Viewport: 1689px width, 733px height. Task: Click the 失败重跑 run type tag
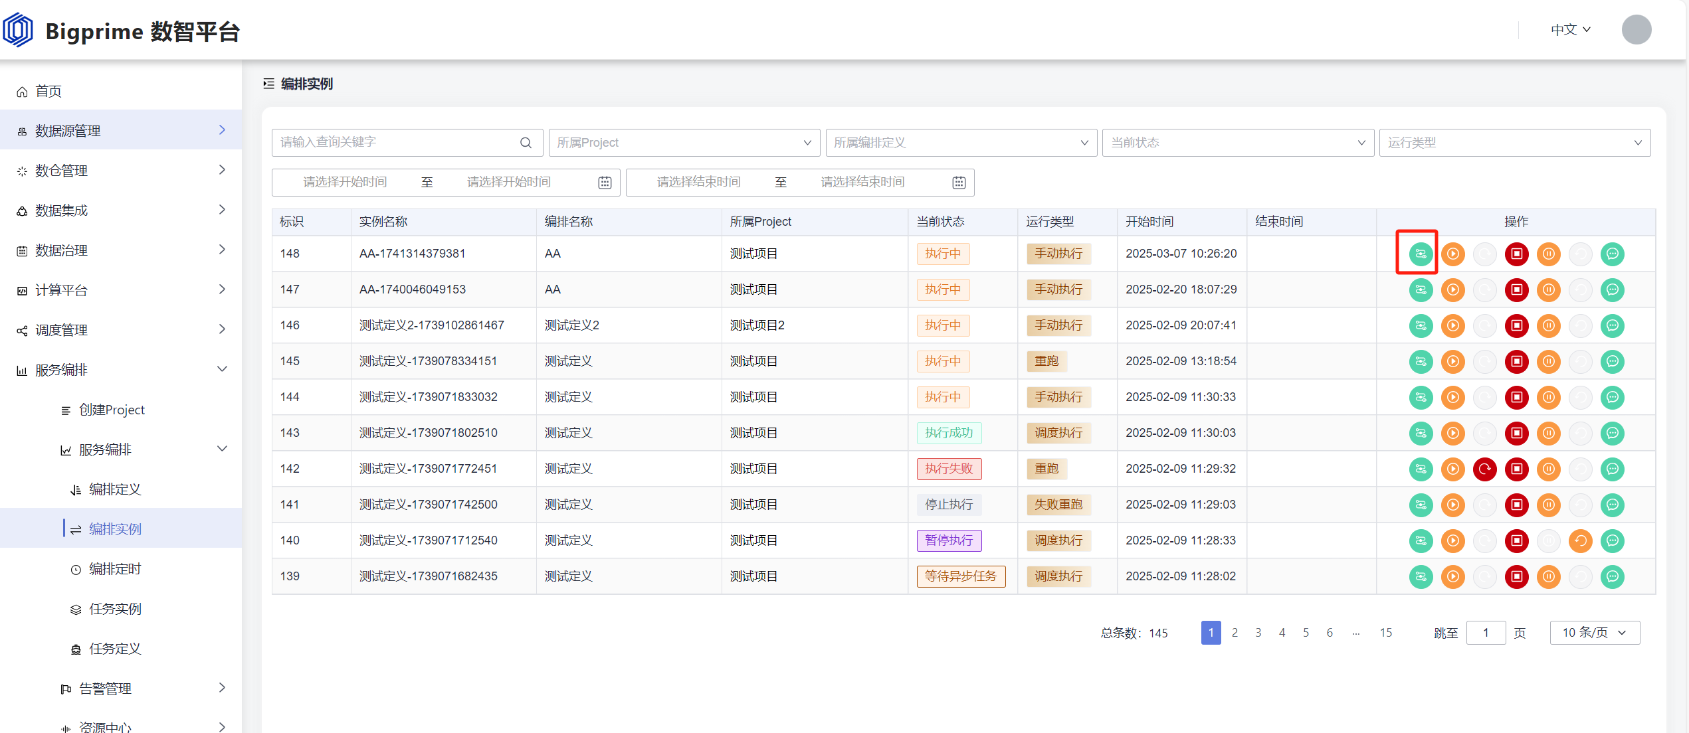click(1058, 505)
